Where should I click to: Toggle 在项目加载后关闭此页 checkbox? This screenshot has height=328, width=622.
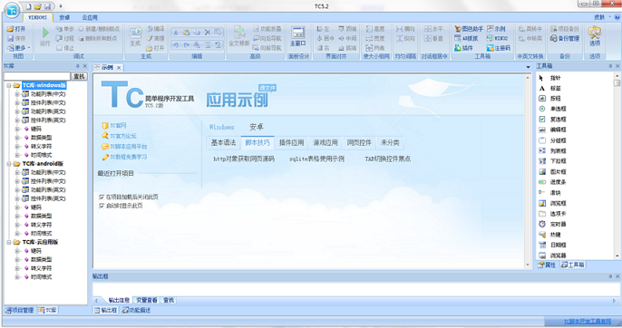pyautogui.click(x=102, y=197)
